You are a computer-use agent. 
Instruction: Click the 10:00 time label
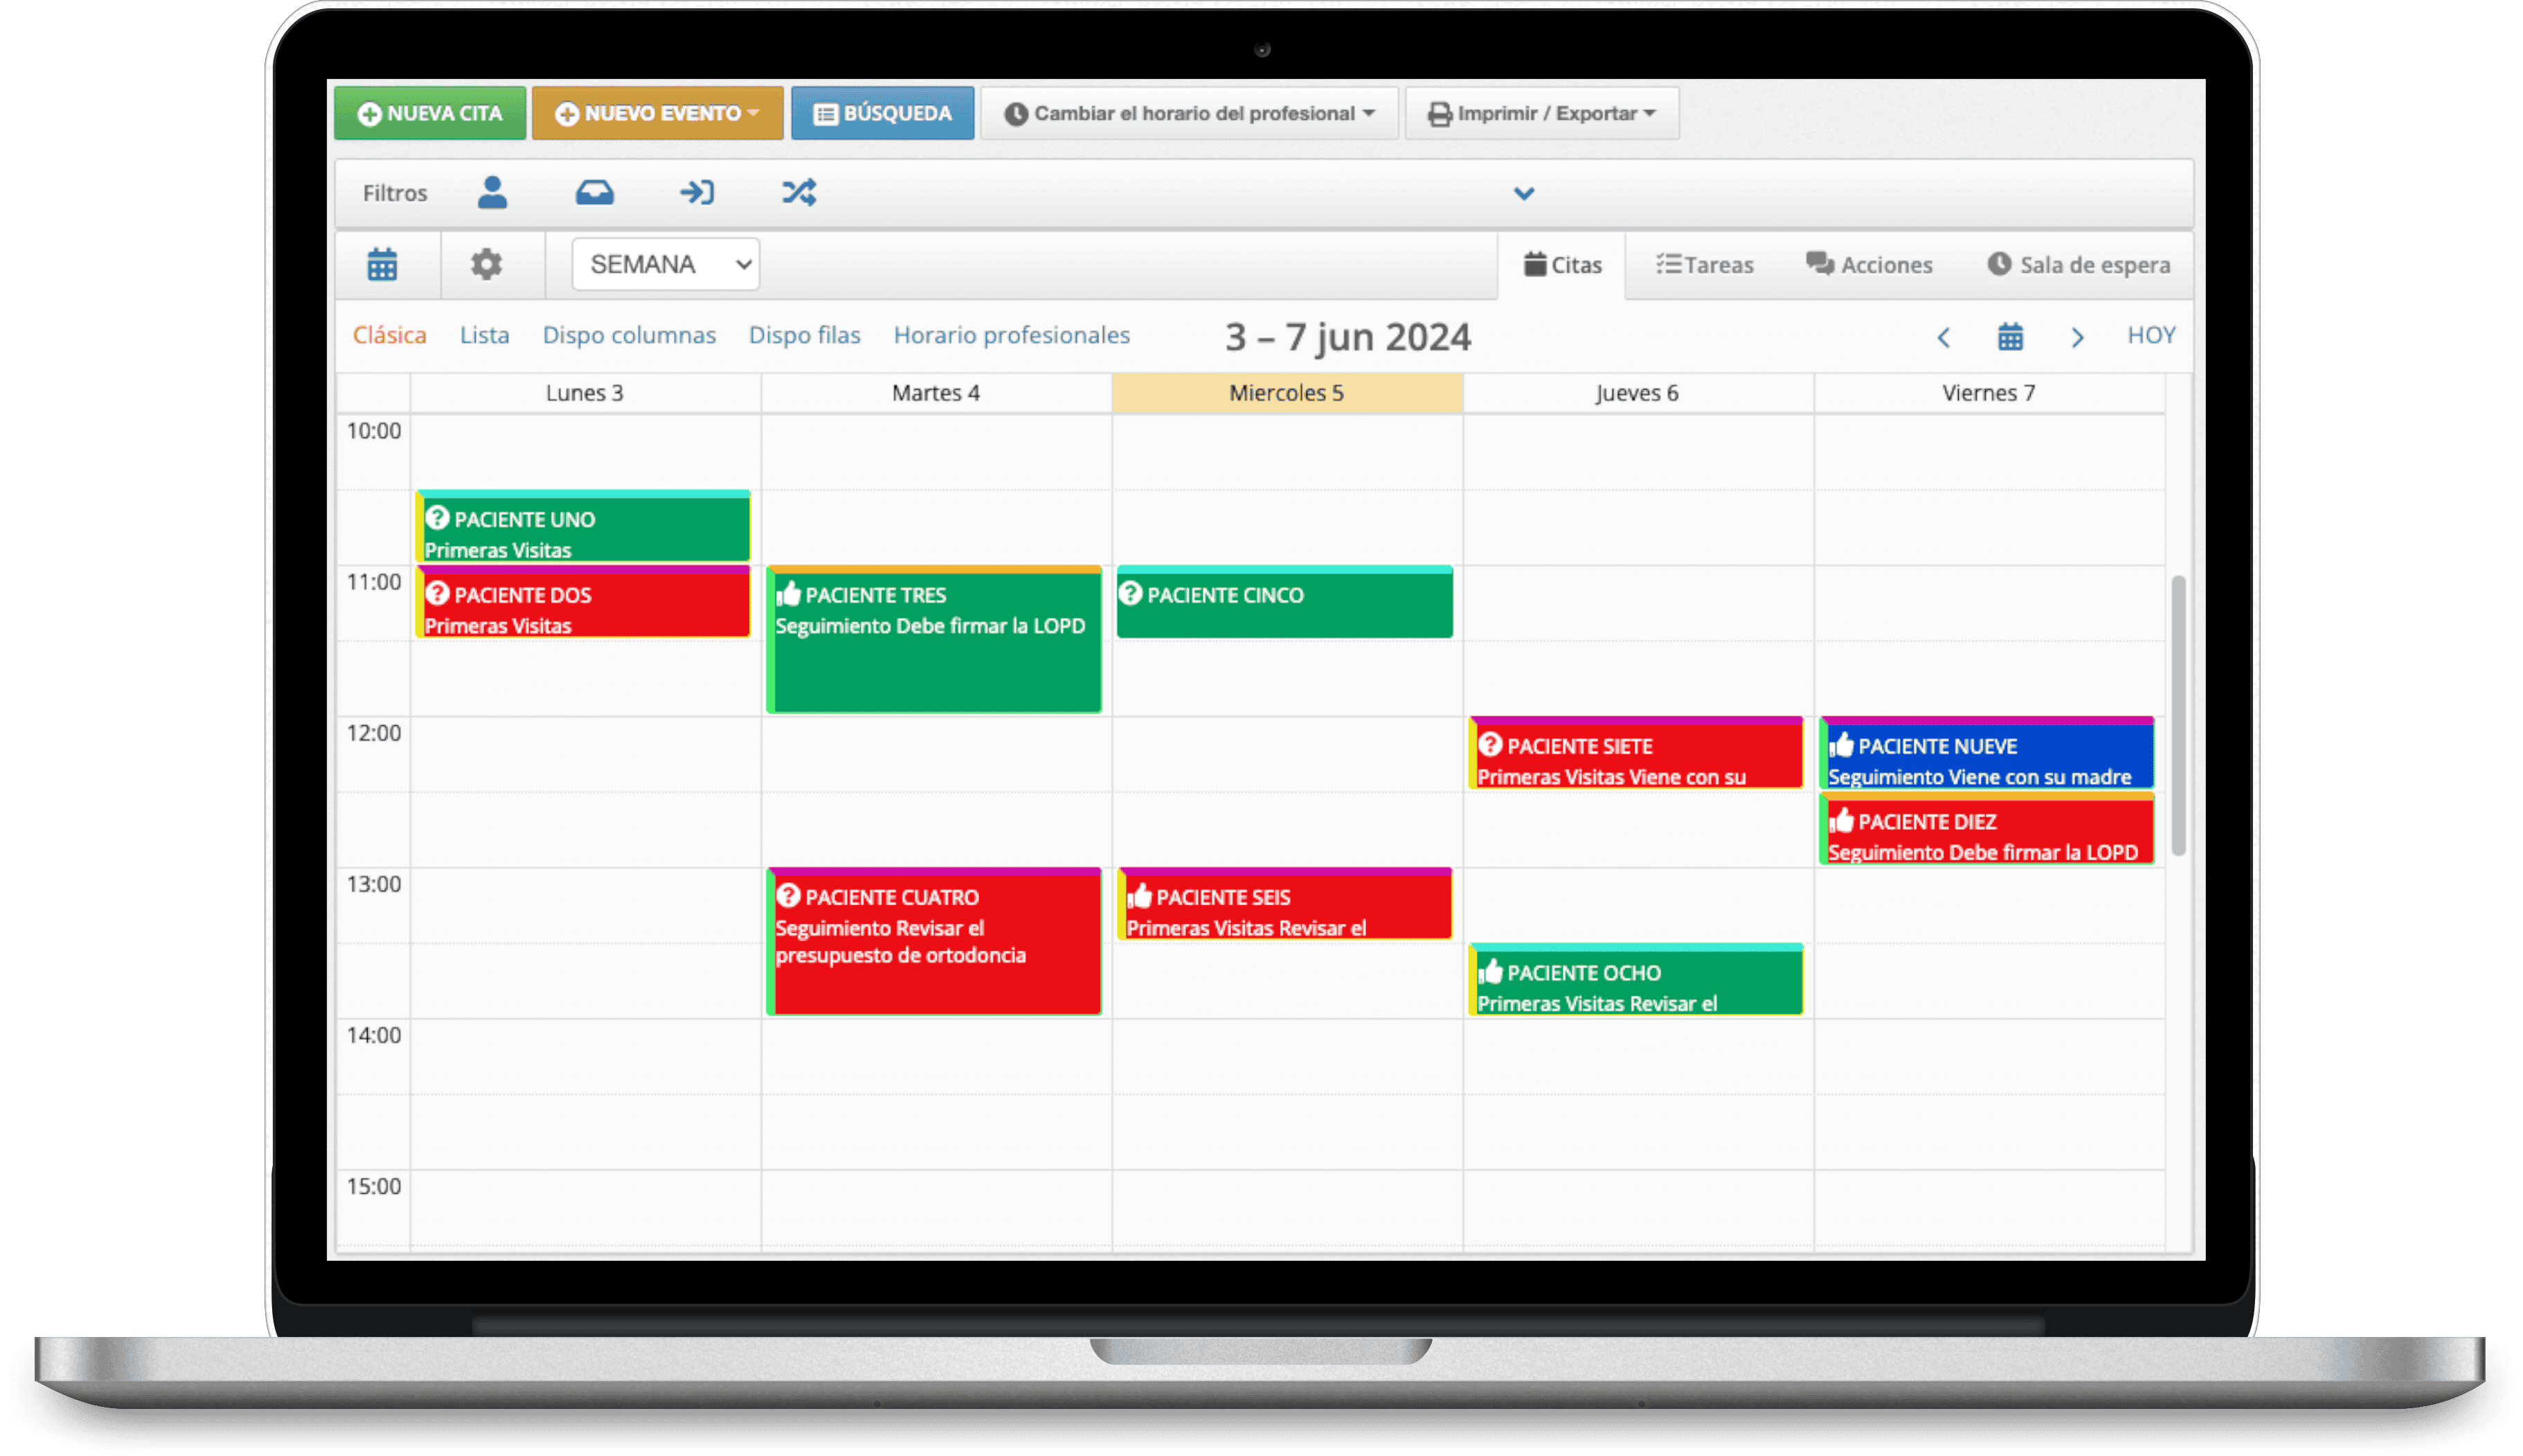[373, 431]
